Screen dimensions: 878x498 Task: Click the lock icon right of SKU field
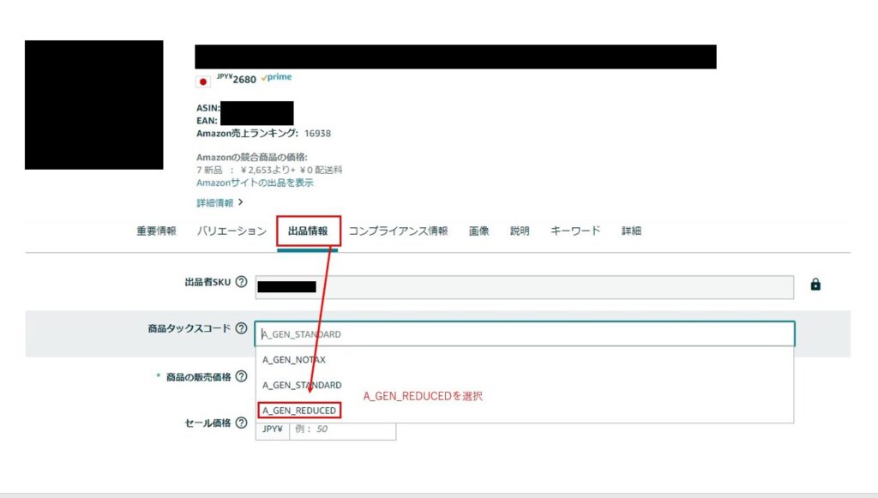815,285
